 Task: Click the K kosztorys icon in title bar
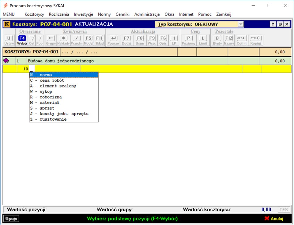tap(7, 24)
